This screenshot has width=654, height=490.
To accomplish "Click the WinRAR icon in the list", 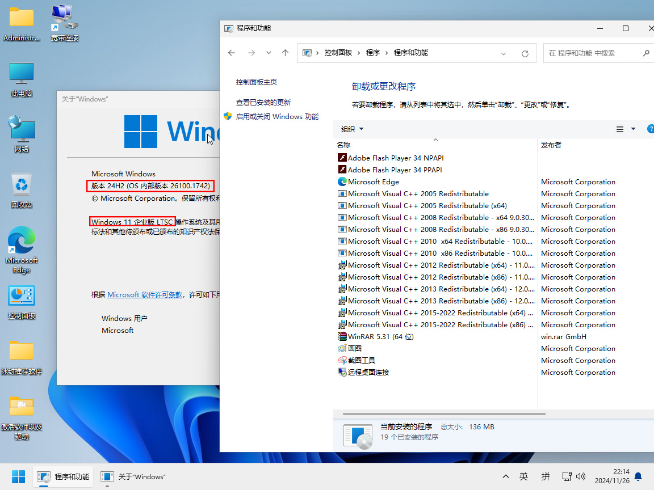I will point(342,337).
